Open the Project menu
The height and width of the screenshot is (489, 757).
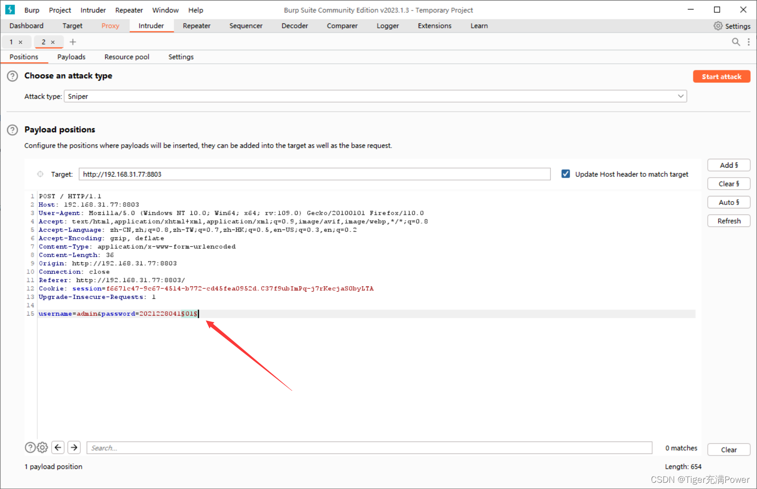[60, 10]
